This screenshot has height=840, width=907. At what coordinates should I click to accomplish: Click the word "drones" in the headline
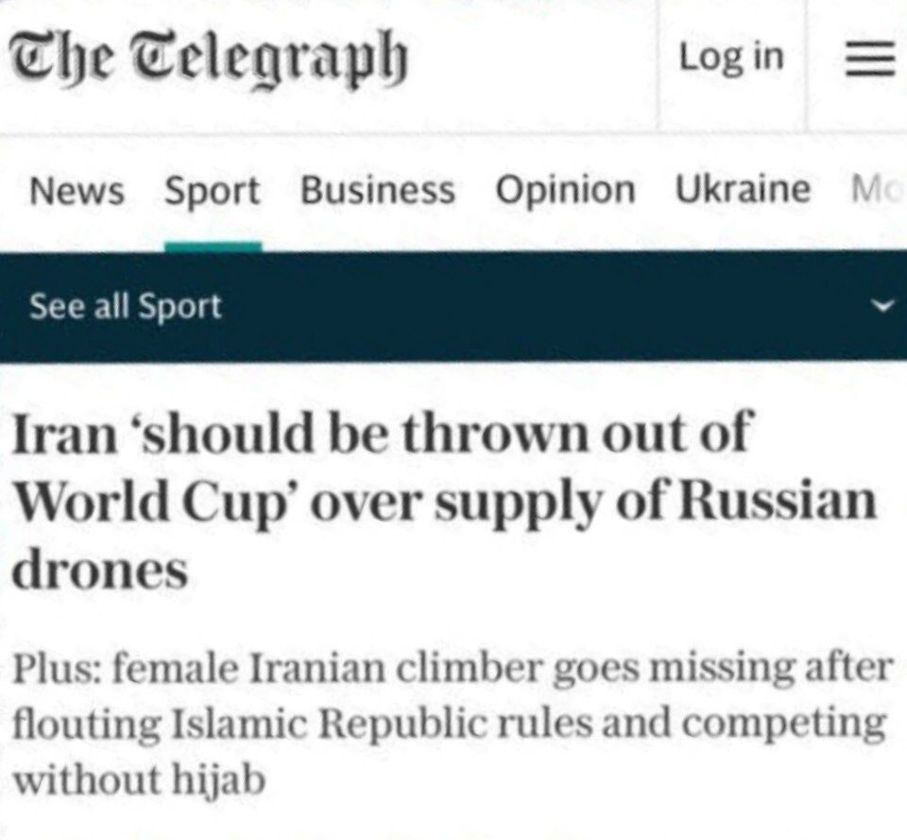99,569
